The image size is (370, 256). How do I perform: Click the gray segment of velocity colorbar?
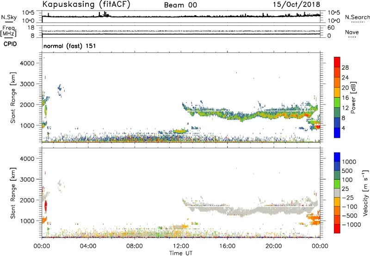(x=337, y=193)
